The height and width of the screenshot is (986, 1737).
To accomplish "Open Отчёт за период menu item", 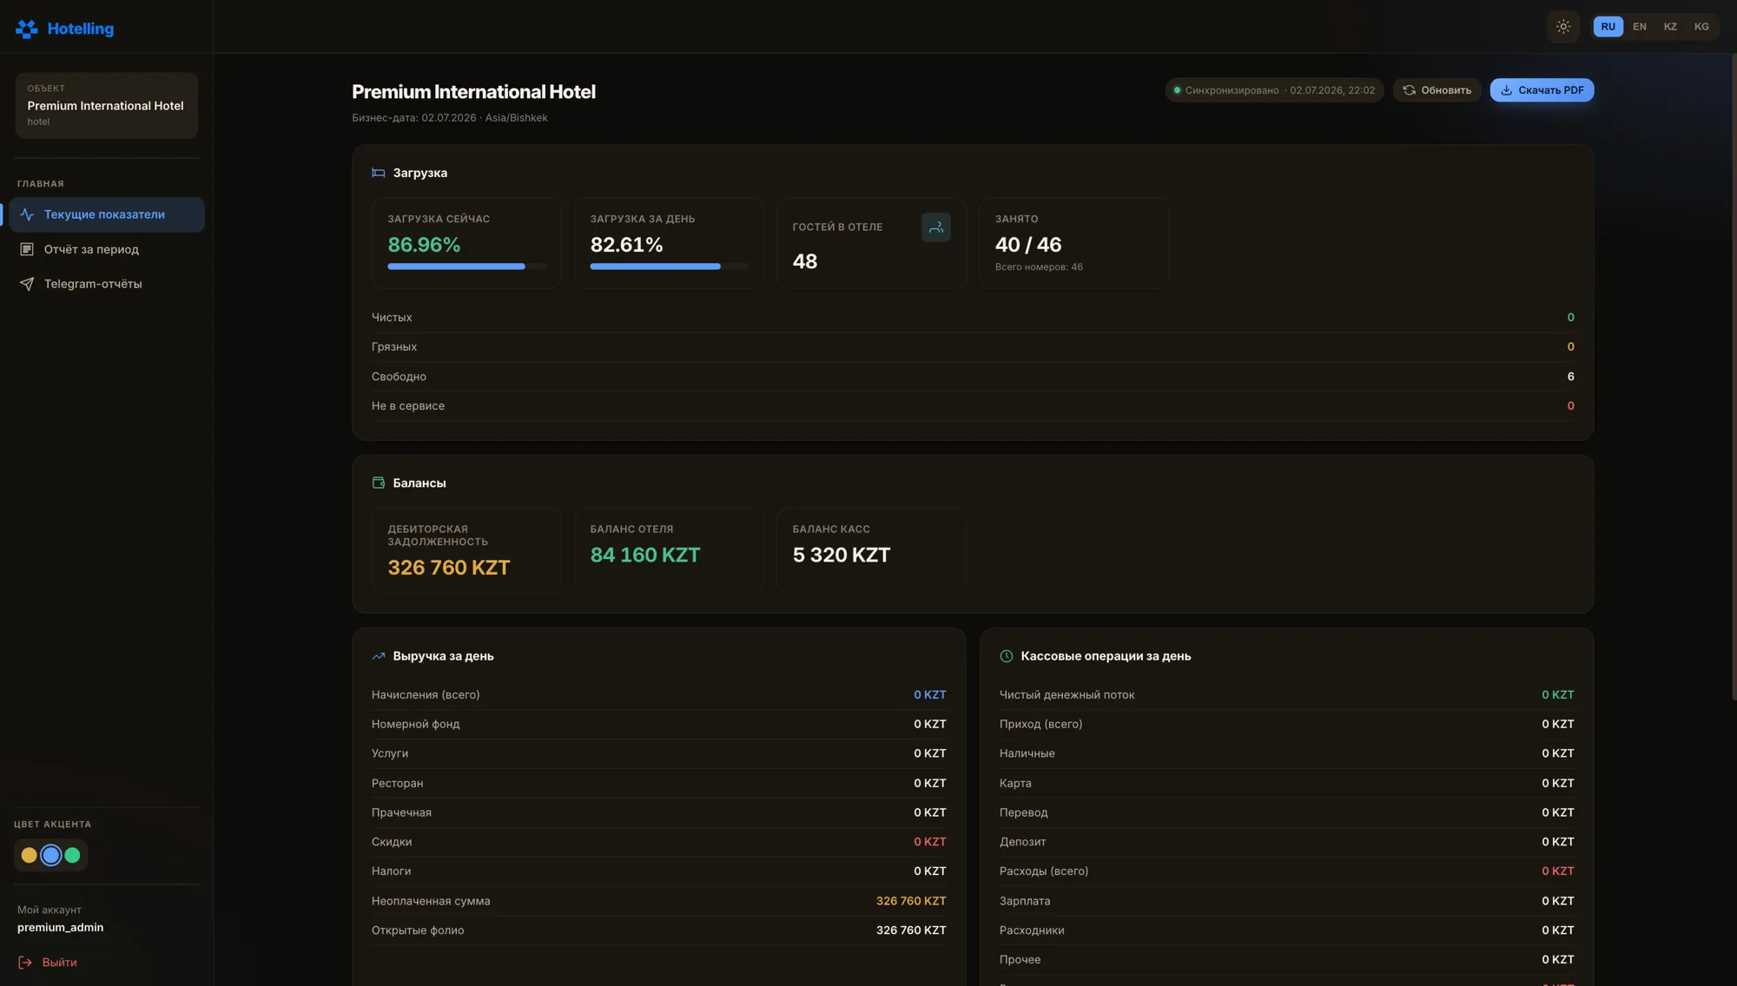I will click(x=107, y=249).
